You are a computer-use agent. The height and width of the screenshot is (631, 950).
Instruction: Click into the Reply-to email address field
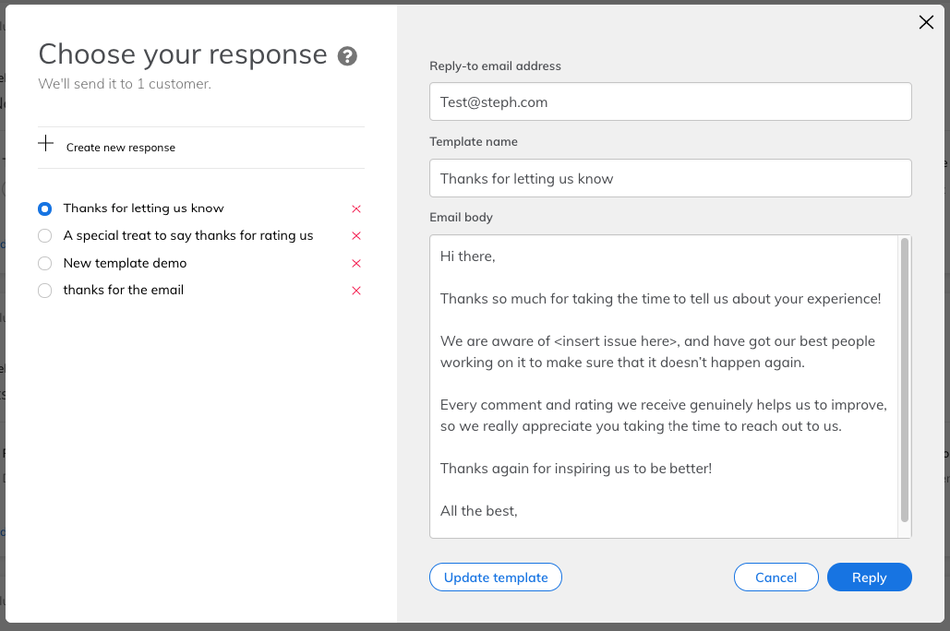(670, 102)
